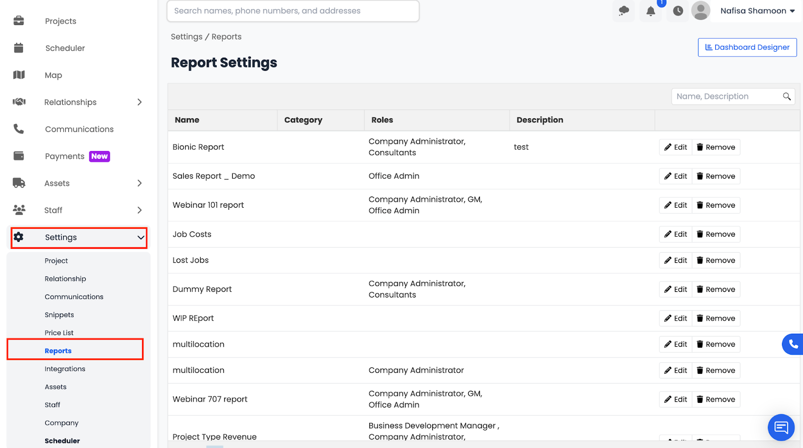
Task: Collapse the Settings menu section
Action: click(x=141, y=238)
